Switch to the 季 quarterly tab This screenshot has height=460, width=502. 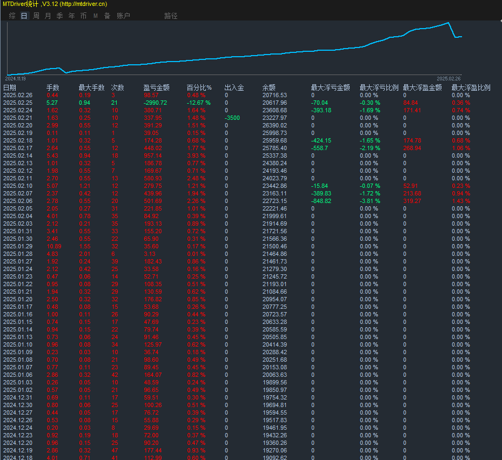59,16
